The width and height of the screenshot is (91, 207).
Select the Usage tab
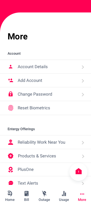(64, 196)
